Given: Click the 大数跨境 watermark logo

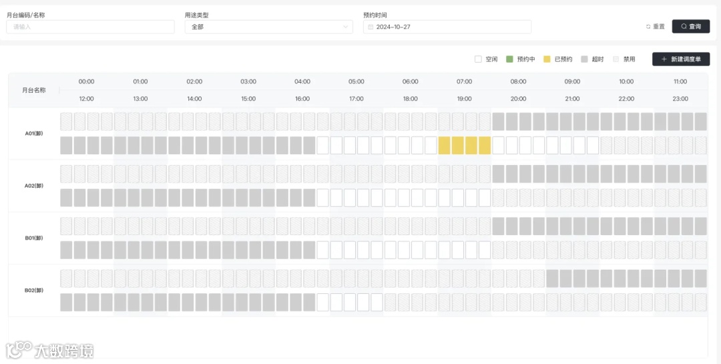Looking at the screenshot, I should 49,350.
